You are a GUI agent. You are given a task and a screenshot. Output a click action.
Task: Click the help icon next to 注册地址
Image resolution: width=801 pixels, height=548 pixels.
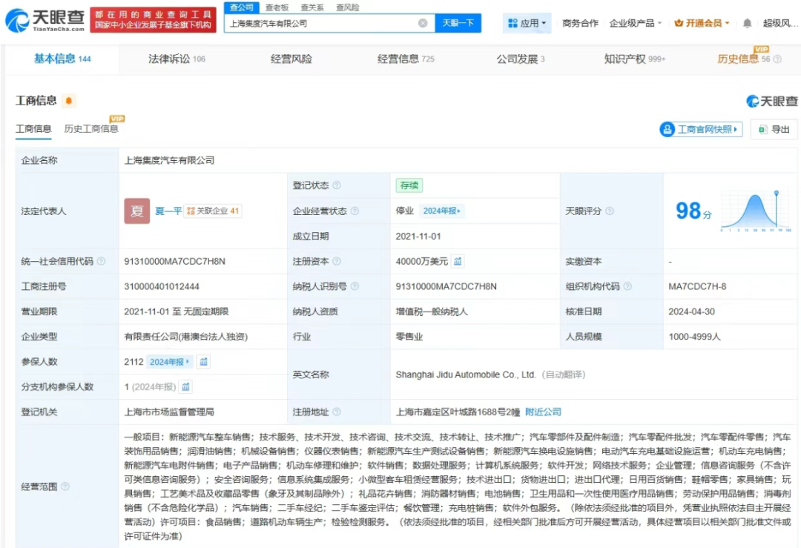337,412
